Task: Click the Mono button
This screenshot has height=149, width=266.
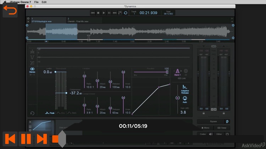Action: (205, 128)
